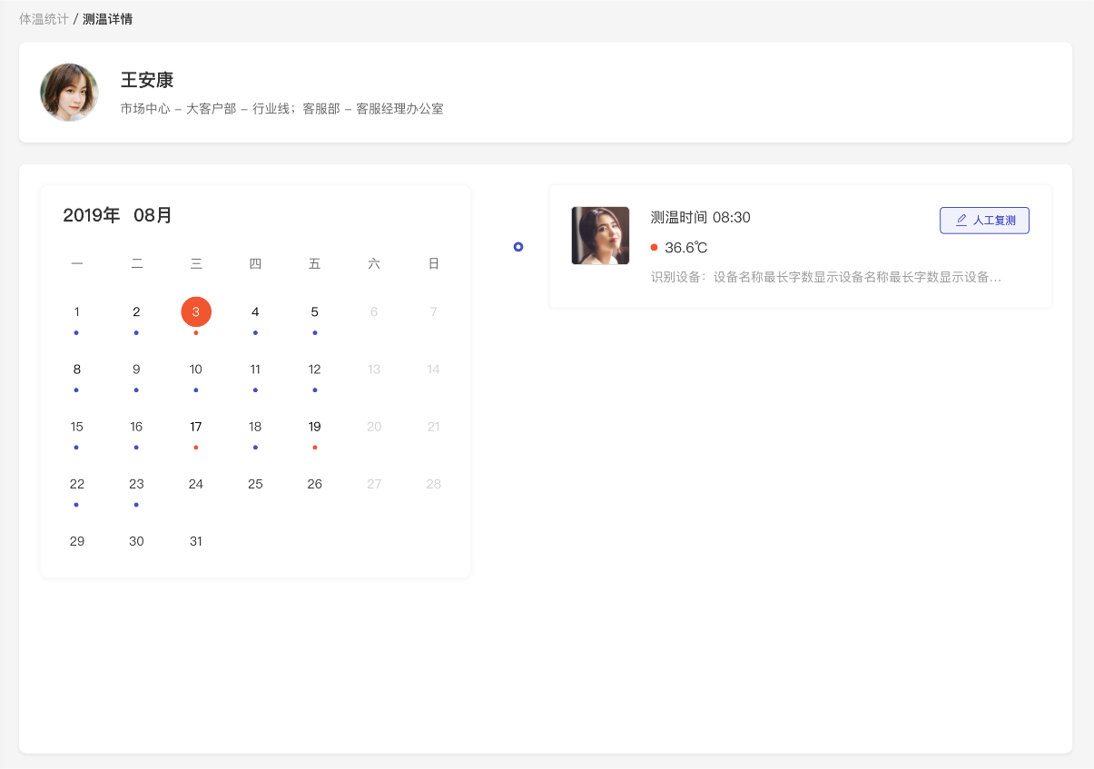The image size is (1094, 769).
Task: Select August 12 in the calendar
Action: pos(315,369)
